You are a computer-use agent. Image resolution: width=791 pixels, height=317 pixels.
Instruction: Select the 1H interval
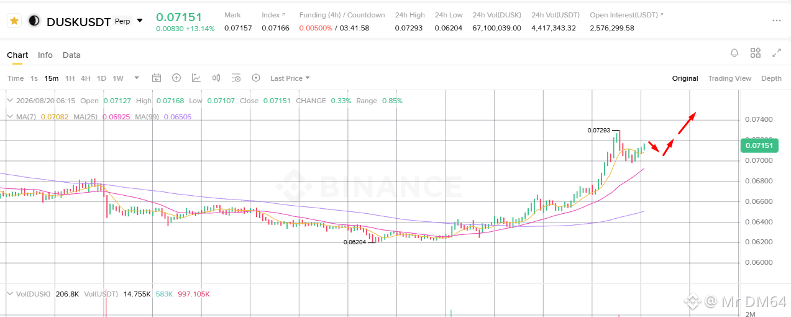coord(70,78)
